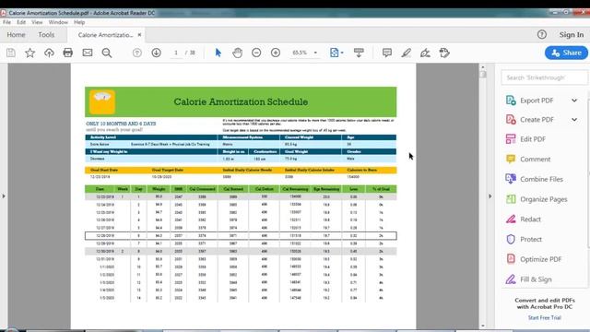Open the Window menu
Image resolution: width=590 pixels, height=332 pixels.
point(58,22)
